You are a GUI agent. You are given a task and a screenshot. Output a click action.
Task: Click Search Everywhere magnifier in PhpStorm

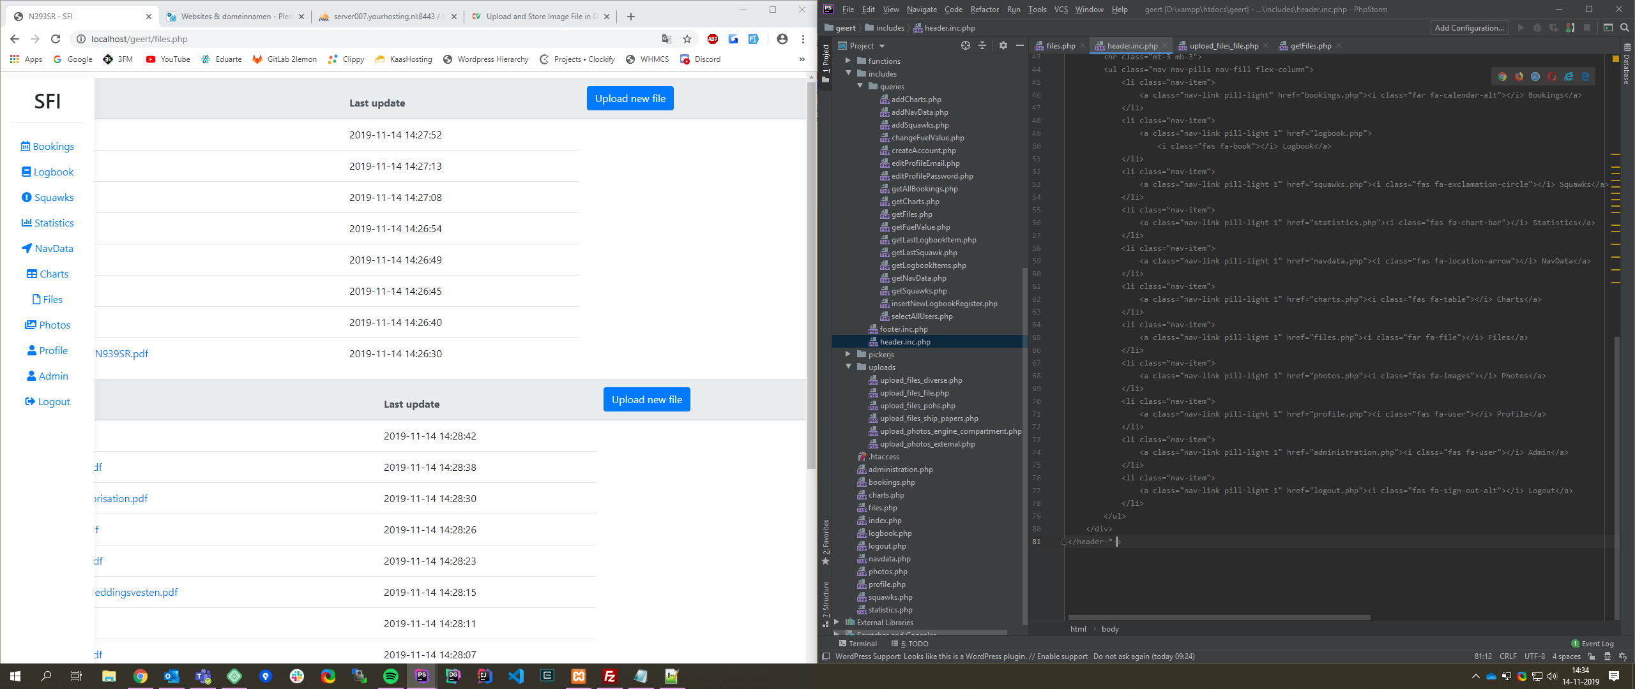pyautogui.click(x=1625, y=27)
